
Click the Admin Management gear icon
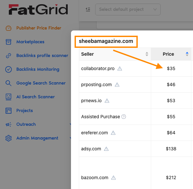pyautogui.click(x=9, y=138)
